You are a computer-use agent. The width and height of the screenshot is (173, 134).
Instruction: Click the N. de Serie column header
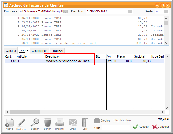tap(158, 56)
